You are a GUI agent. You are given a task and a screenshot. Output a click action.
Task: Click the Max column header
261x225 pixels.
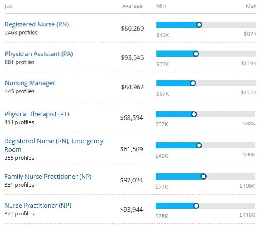251,6
